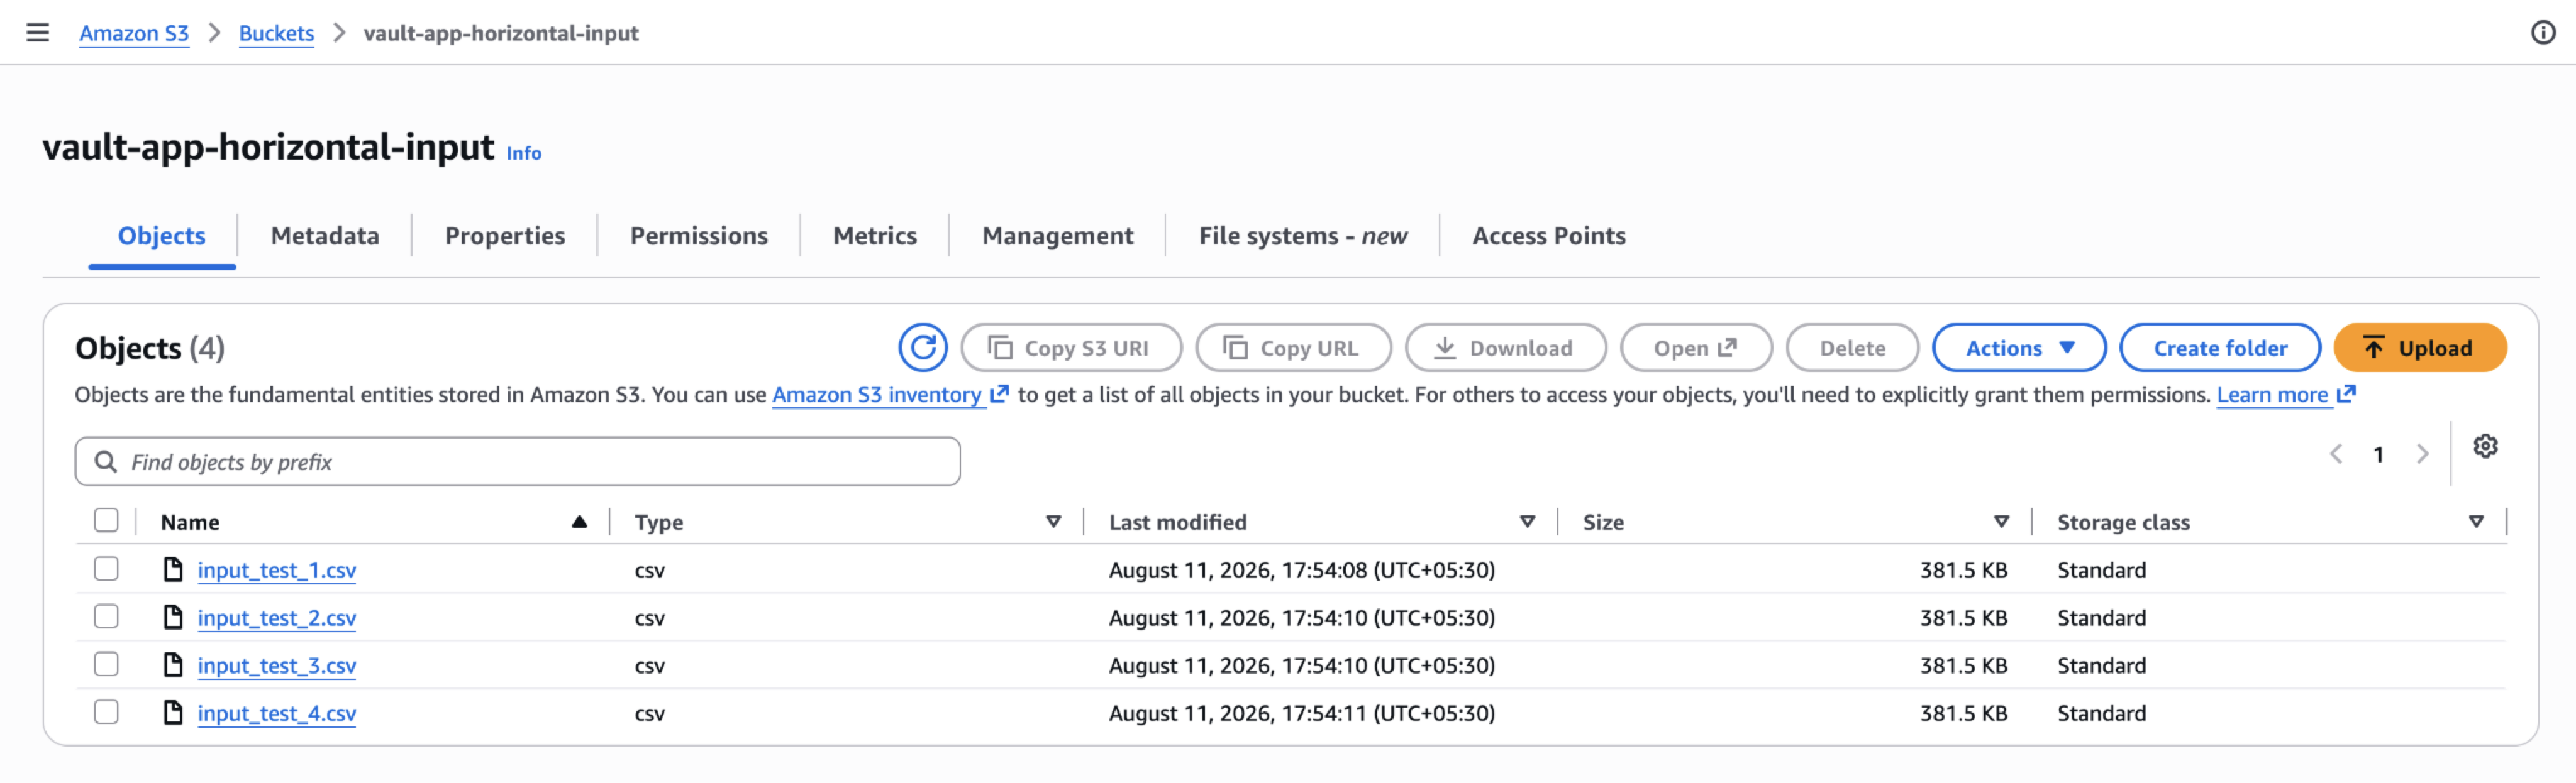Switch to the Access Points tab
The width and height of the screenshot is (2576, 783).
[1549, 236]
